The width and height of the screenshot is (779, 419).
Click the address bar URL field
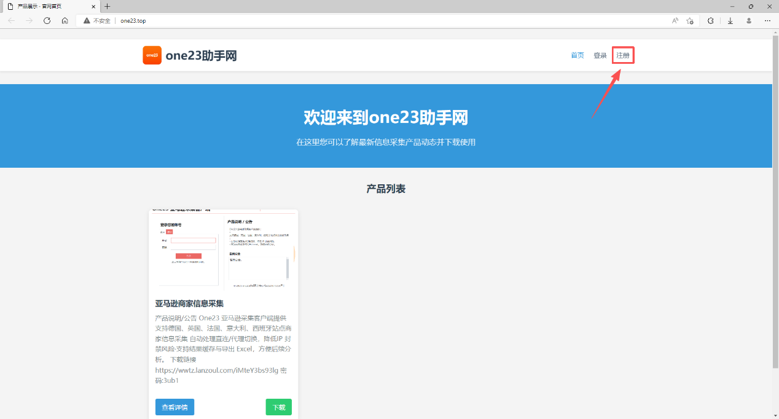(369, 20)
